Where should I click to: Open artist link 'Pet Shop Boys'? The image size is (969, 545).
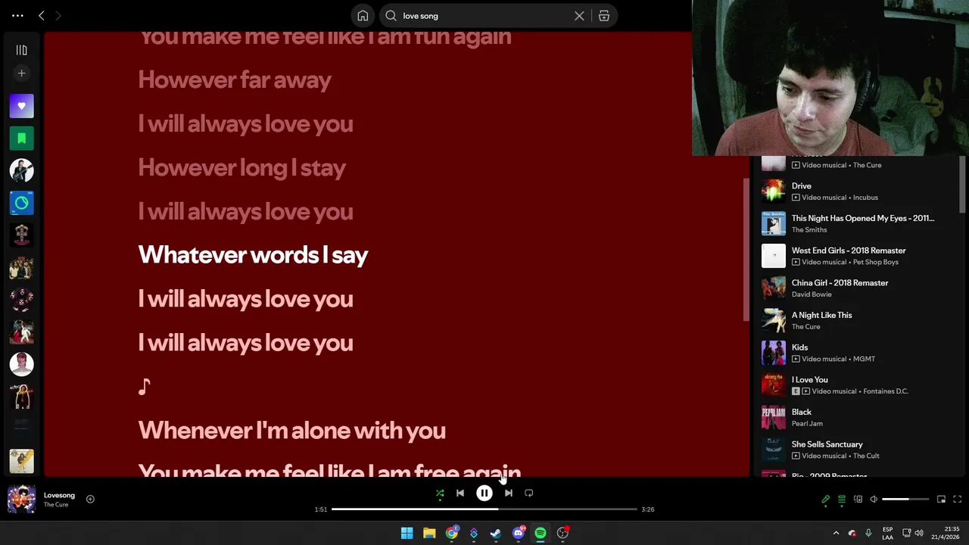[876, 262]
